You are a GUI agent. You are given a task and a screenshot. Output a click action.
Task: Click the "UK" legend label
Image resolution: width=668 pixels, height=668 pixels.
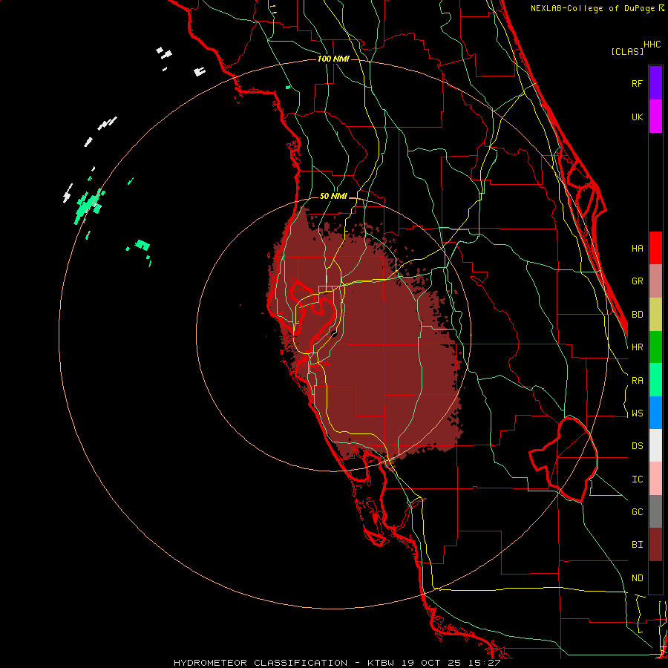click(638, 117)
